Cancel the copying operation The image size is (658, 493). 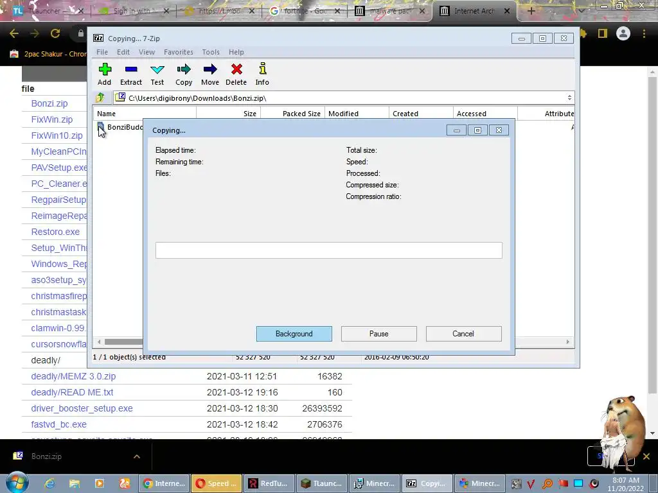(463, 334)
